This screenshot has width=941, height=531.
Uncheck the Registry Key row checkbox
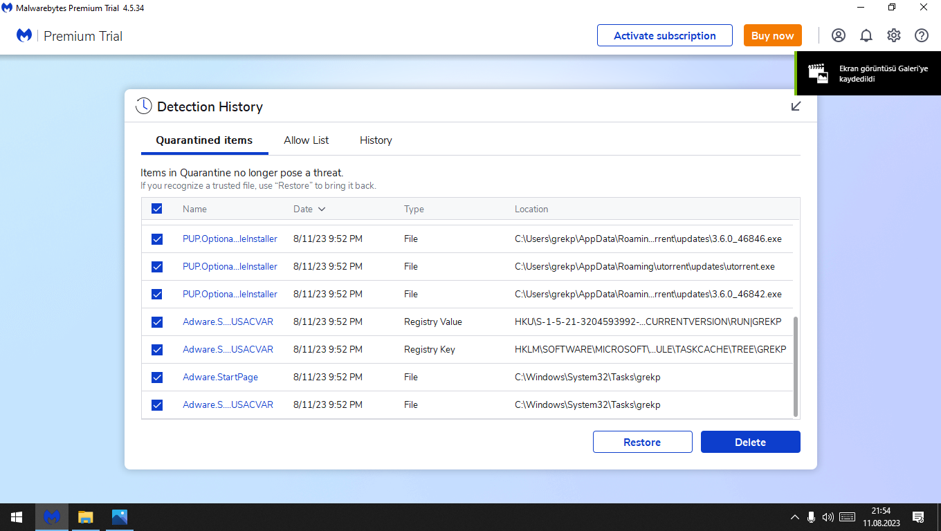[x=156, y=350]
